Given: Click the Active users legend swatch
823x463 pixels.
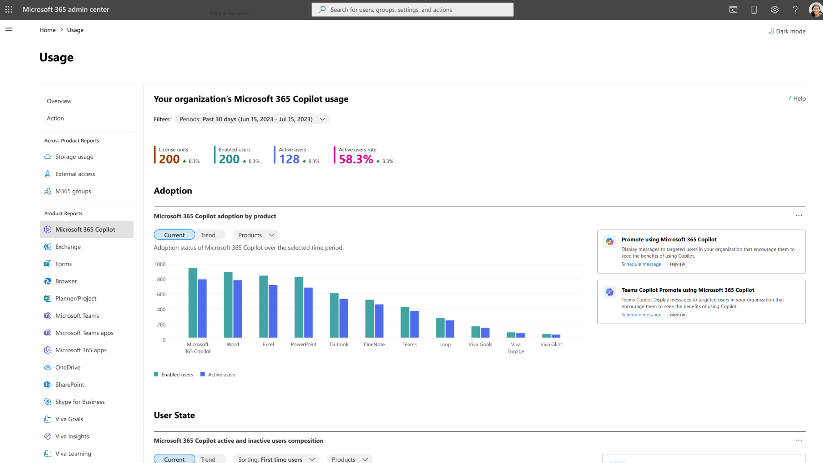Looking at the screenshot, I should coord(202,374).
